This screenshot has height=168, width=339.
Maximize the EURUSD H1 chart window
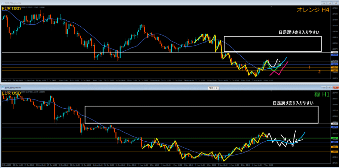330,88
